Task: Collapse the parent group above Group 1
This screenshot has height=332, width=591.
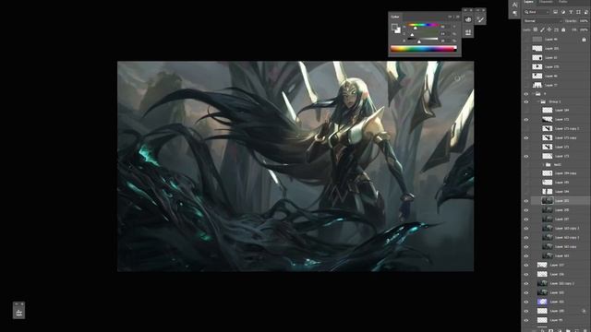Action: pyautogui.click(x=534, y=94)
